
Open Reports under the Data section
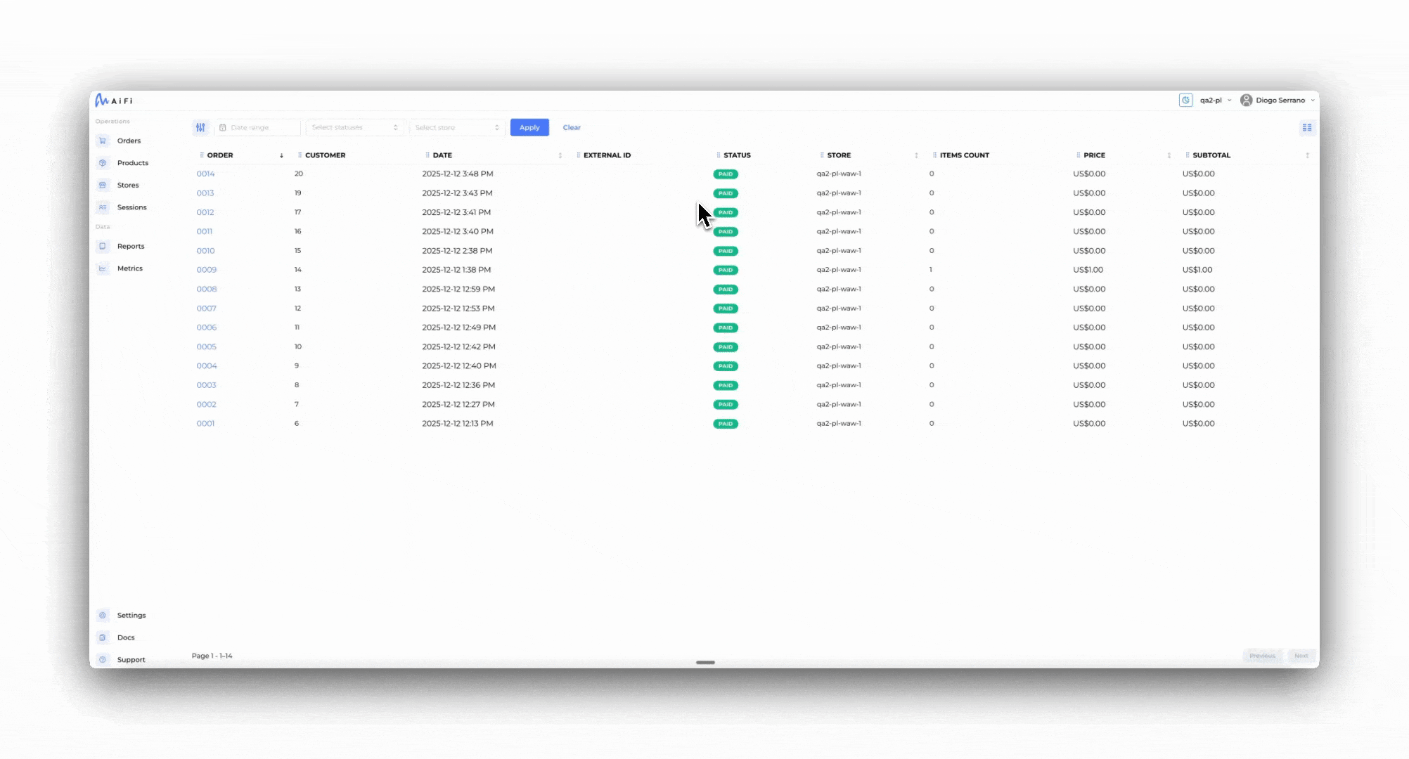(x=131, y=246)
